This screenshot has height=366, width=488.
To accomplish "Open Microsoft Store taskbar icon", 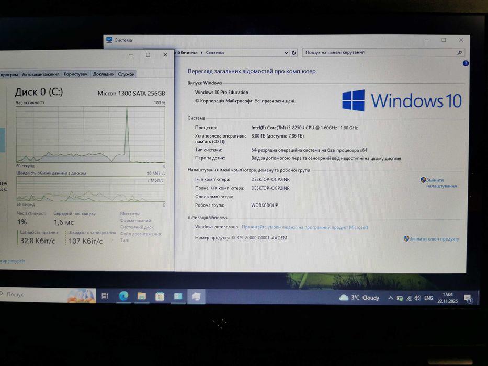I will click(160, 296).
